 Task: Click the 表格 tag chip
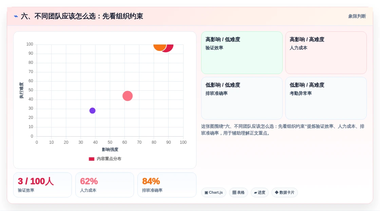(239, 193)
